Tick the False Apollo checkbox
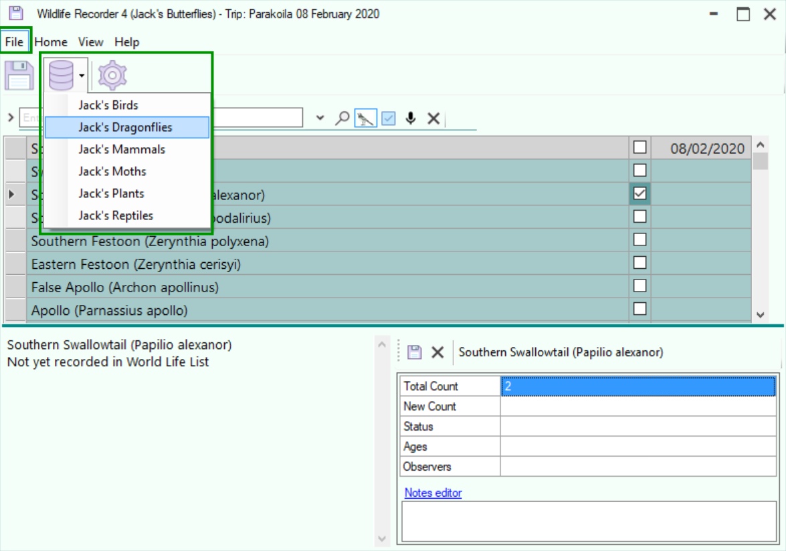Screen dimensions: 786x551 tap(640, 286)
